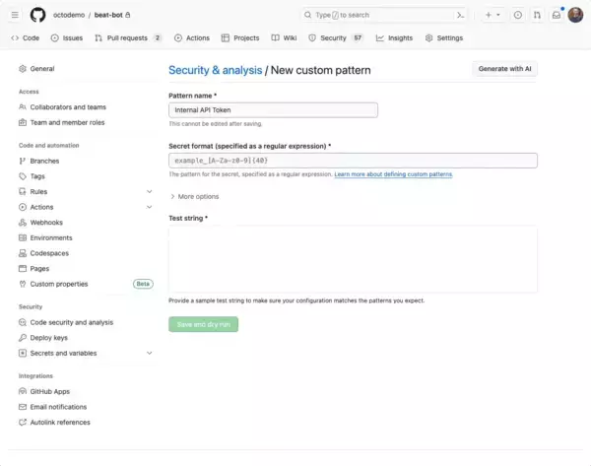Switch to the Projects tab
591x466 pixels.
coord(240,37)
